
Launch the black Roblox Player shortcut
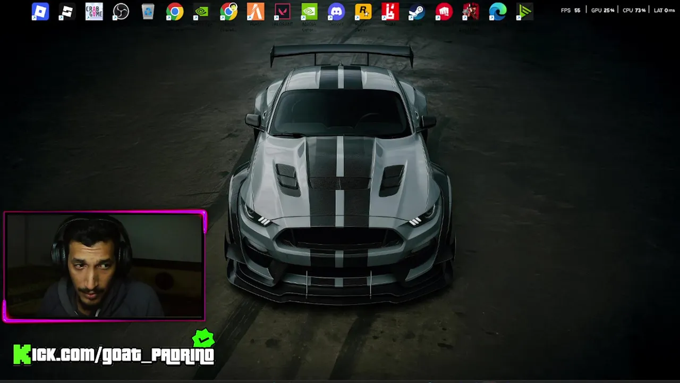click(x=67, y=12)
